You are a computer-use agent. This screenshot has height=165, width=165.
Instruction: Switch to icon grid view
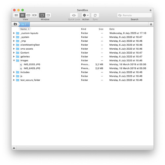16,15
